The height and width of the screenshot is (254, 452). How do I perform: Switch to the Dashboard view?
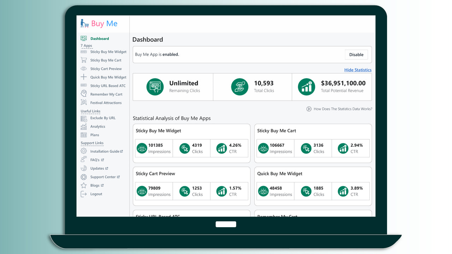pyautogui.click(x=99, y=38)
